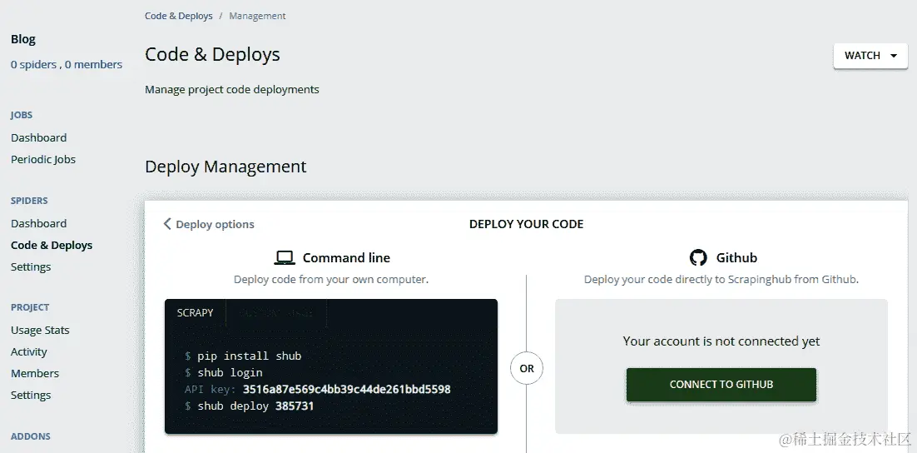Viewport: 917px width, 453px height.
Task: Click the 'shub login' command line
Action: tap(224, 372)
